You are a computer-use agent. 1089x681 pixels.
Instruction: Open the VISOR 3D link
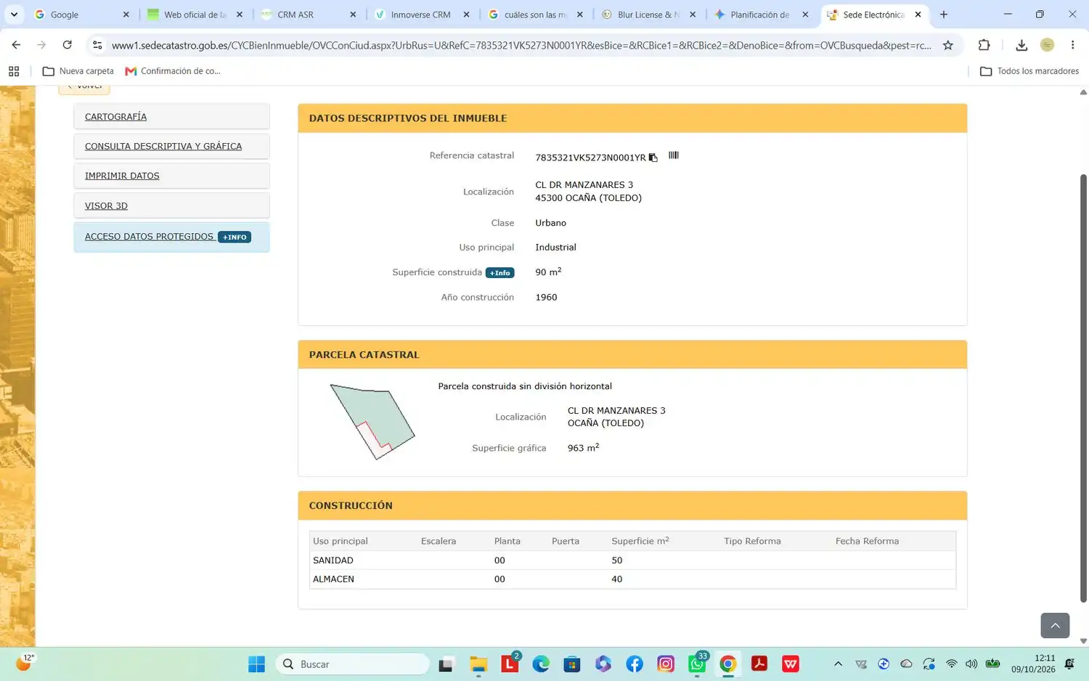coord(106,206)
